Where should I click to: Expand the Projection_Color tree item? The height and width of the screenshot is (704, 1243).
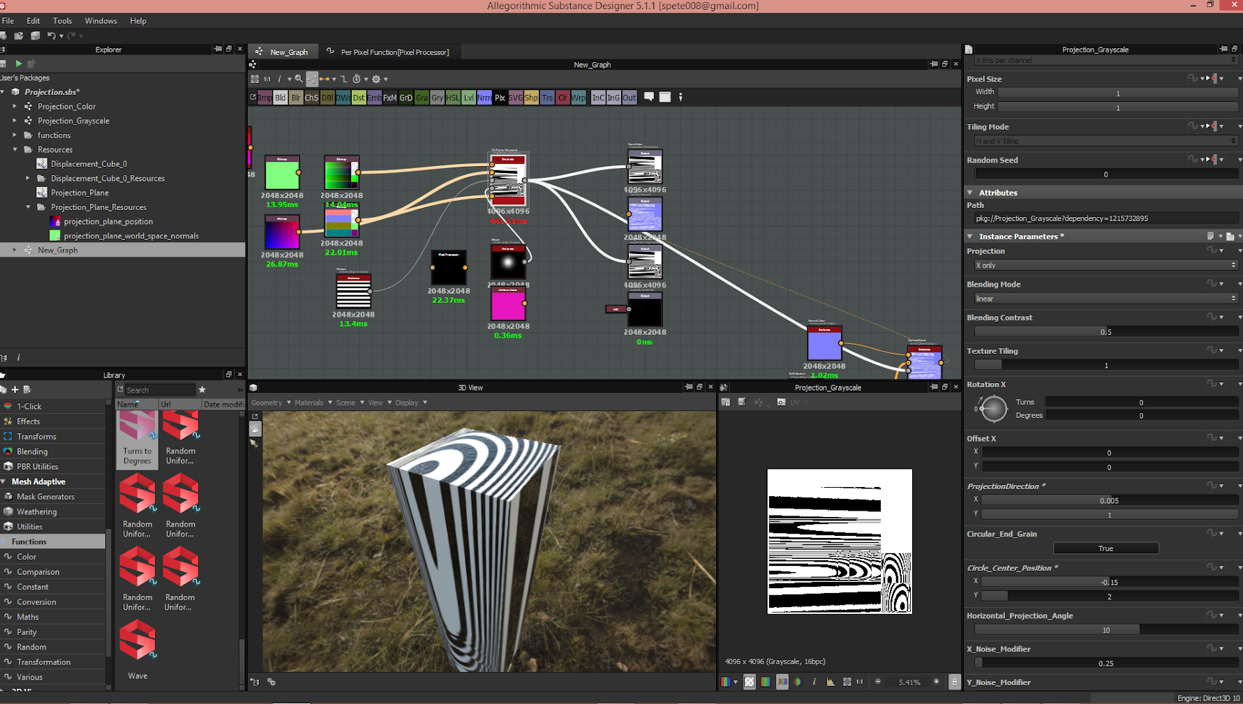15,106
